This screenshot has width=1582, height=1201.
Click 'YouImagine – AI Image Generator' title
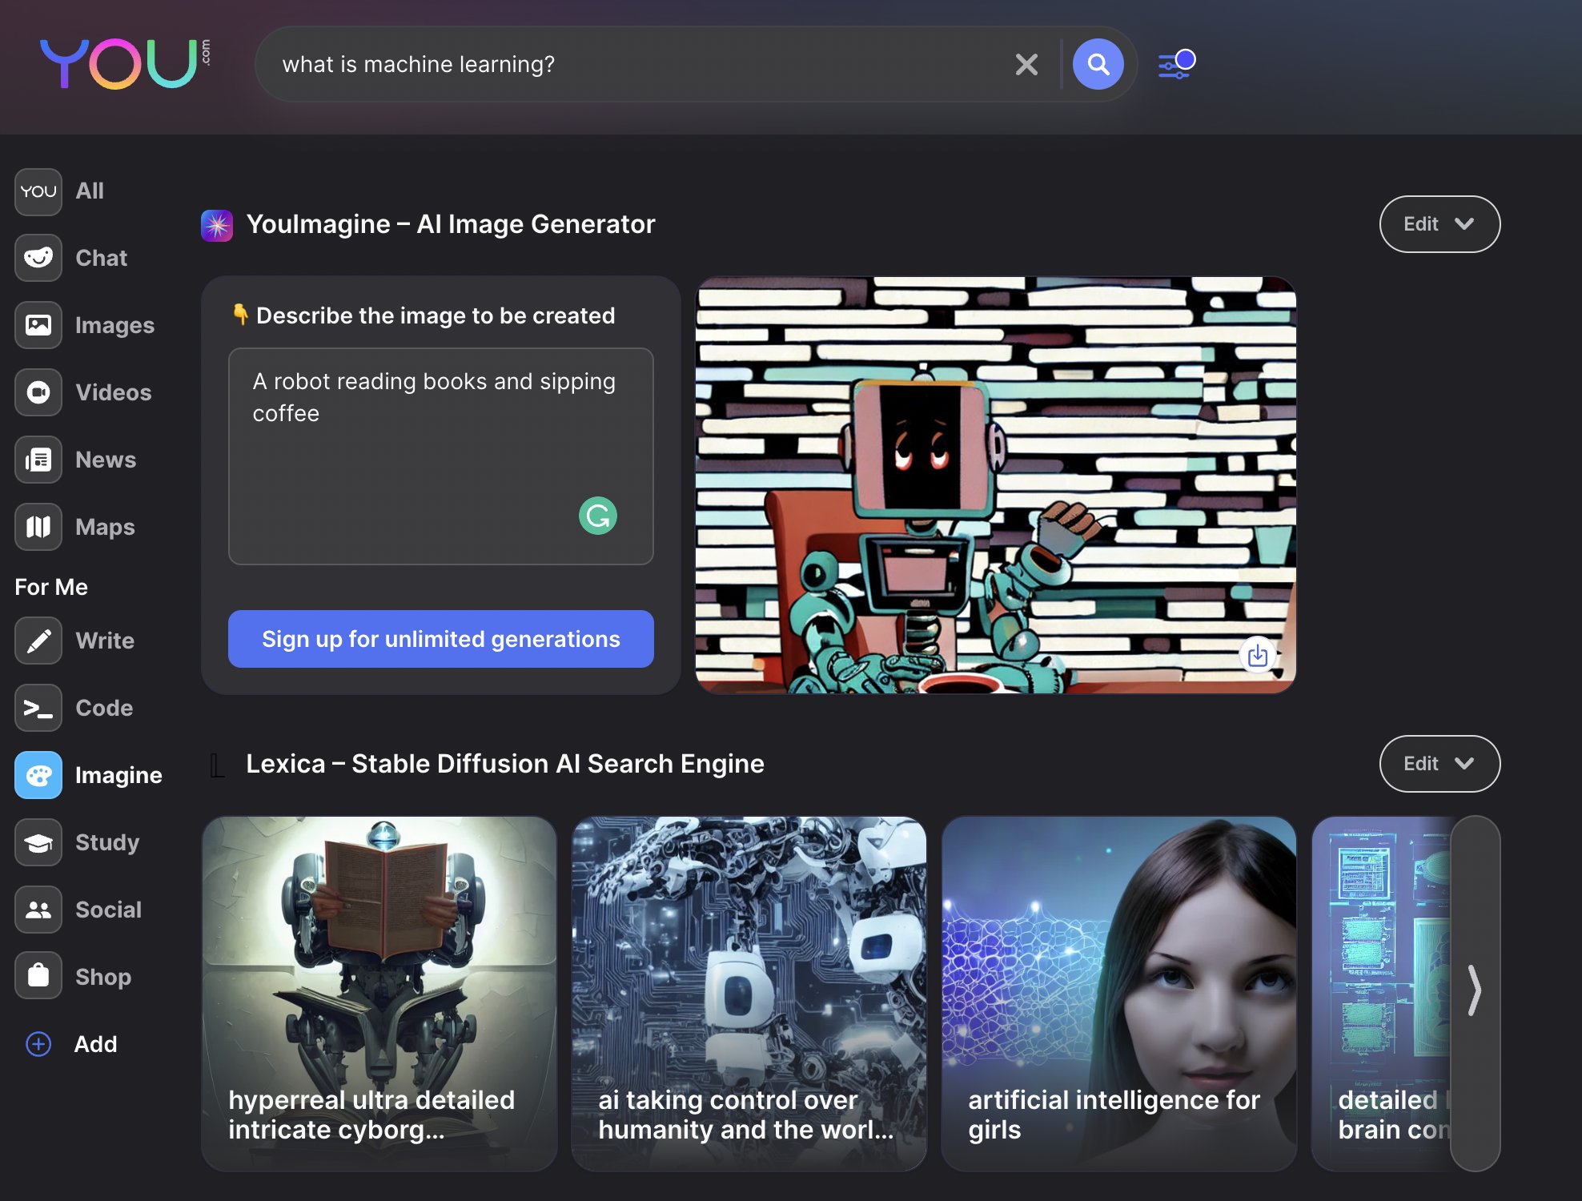coord(451,224)
